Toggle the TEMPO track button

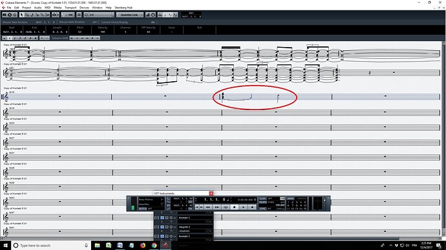pyautogui.click(x=262, y=202)
